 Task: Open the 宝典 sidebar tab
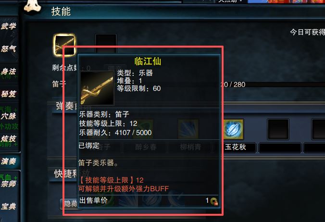tap(9, 206)
